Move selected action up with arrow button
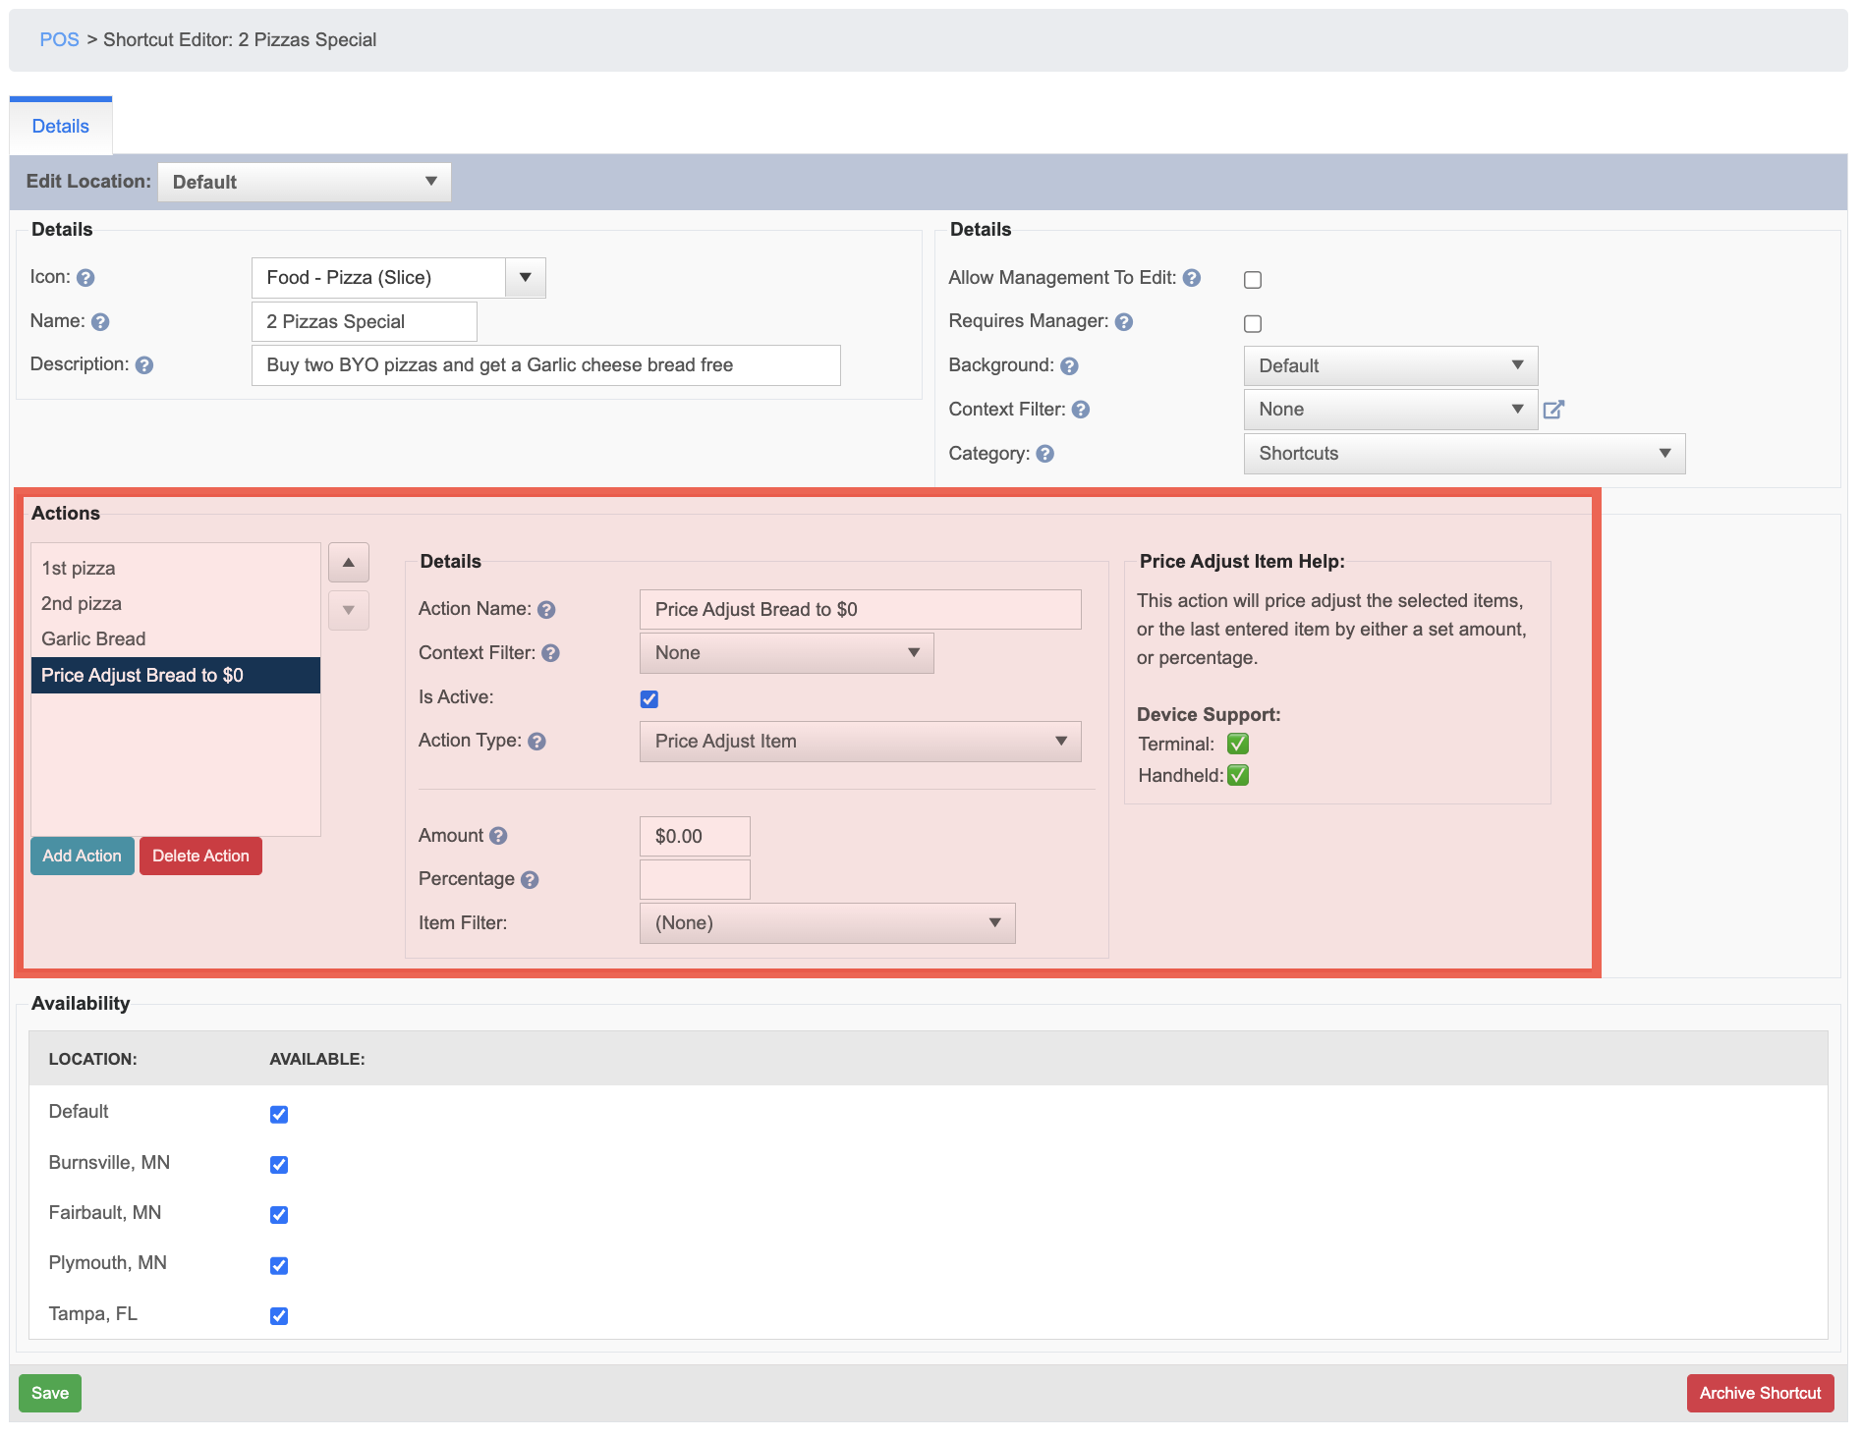The height and width of the screenshot is (1438, 1861). pyautogui.click(x=349, y=563)
